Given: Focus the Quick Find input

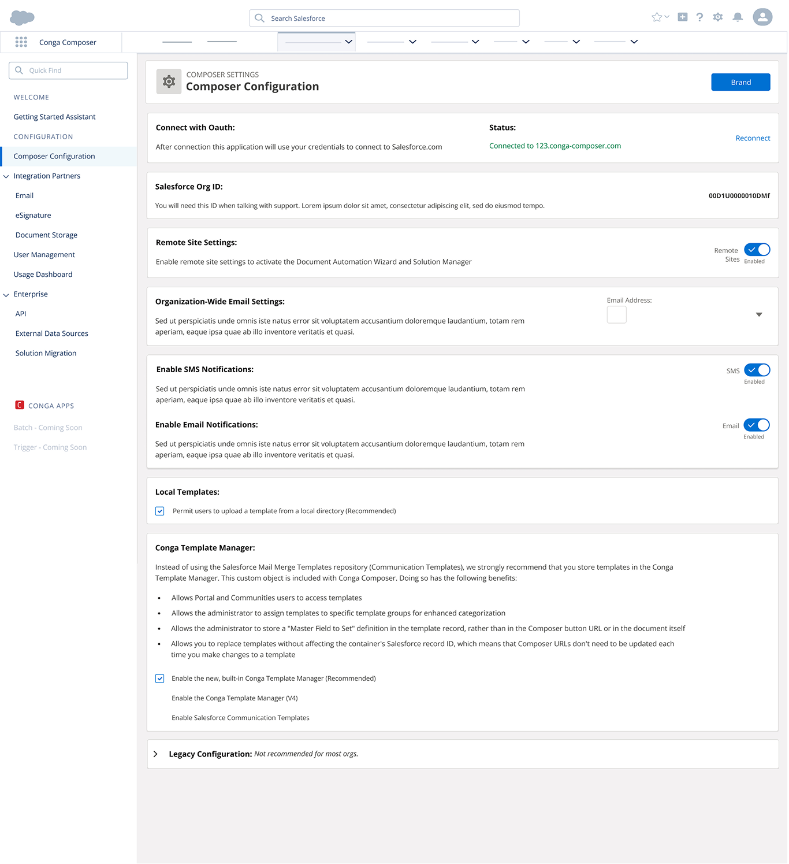Looking at the screenshot, I should (68, 70).
